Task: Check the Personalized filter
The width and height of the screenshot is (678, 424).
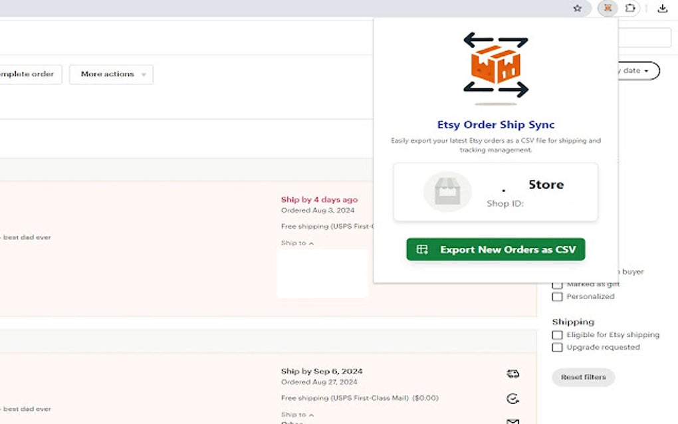Action: click(x=557, y=296)
